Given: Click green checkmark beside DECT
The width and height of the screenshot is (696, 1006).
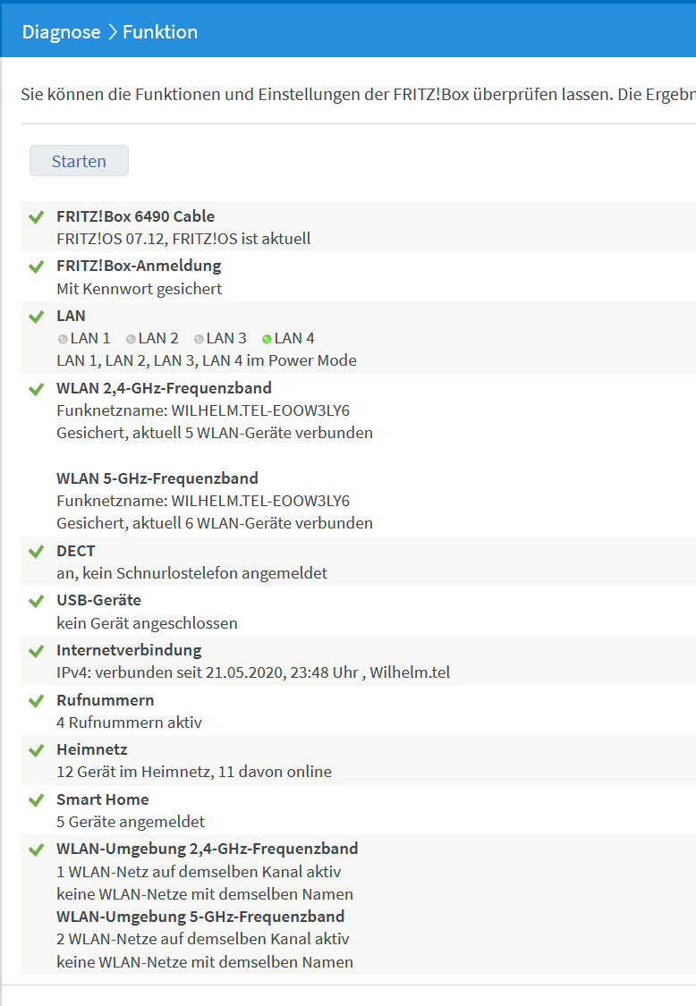Looking at the screenshot, I should [x=37, y=551].
